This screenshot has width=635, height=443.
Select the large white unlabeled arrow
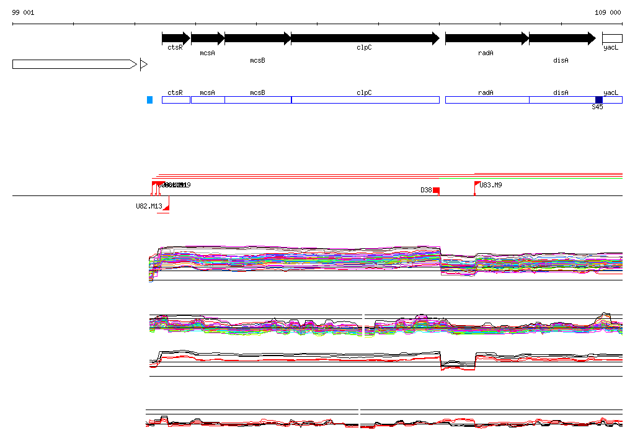pos(73,65)
